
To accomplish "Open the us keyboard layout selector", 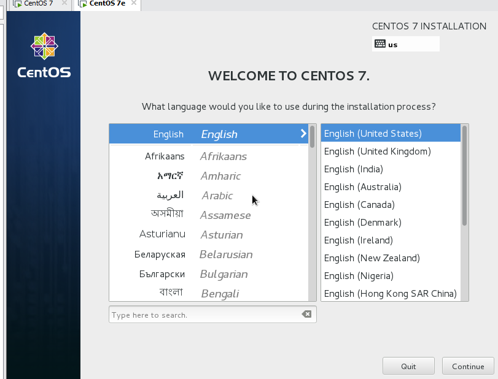I will point(406,44).
